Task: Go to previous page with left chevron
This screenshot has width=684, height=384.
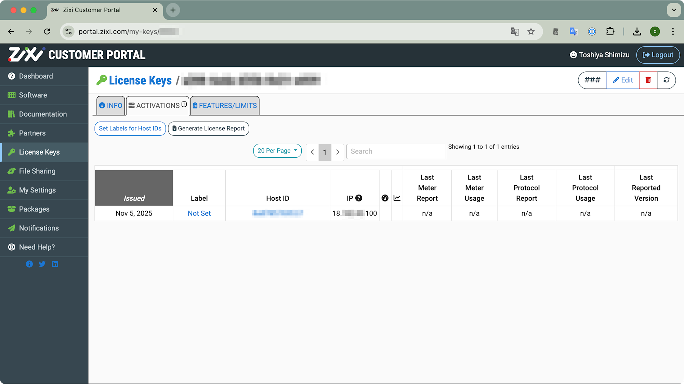Action: pos(312,152)
